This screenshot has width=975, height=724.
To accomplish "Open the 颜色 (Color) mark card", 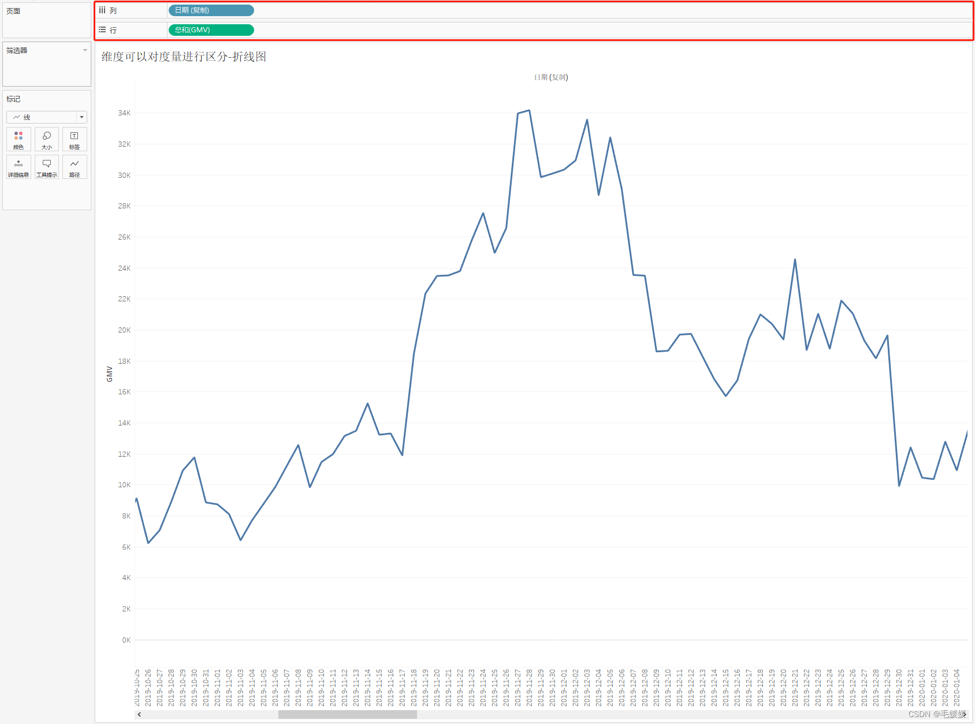I will 18,139.
